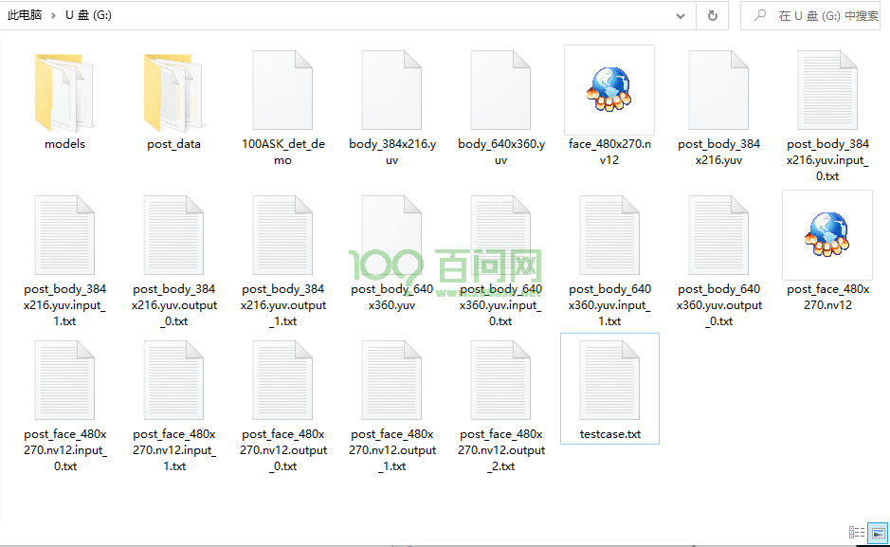890x547 pixels.
Task: Select post_face_480x270.nv12.output_2.txt file
Action: [x=500, y=388]
